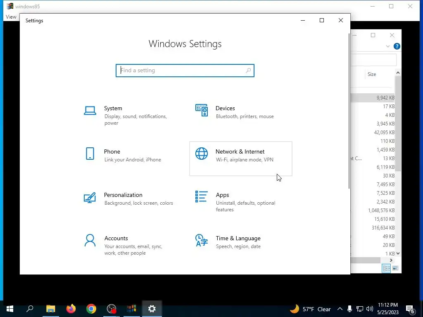The height and width of the screenshot is (317, 423).
Task: Open the volume speaker tray icon
Action: [370, 309]
